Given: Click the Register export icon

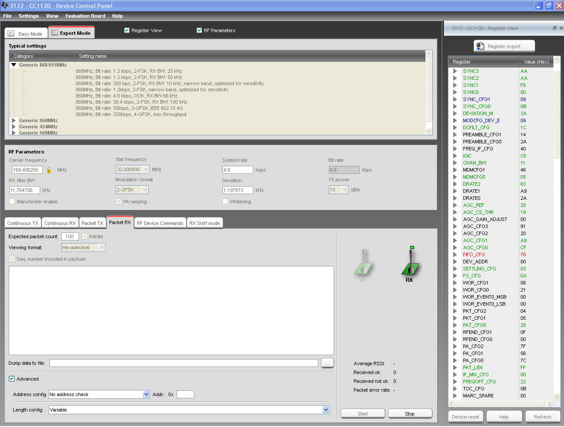Looking at the screenshot, I should 480,46.
